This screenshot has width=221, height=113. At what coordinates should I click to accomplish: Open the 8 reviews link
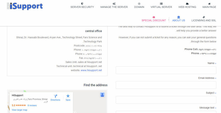click(32, 105)
